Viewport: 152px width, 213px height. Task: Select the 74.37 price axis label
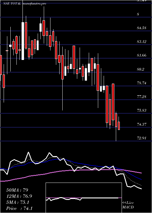pos(142,124)
